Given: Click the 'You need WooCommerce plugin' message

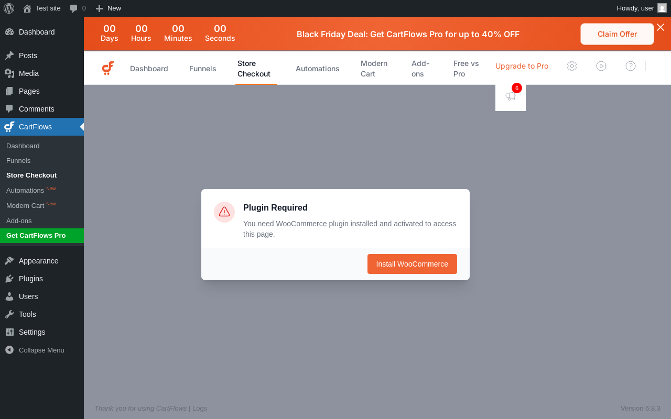Looking at the screenshot, I should [x=350, y=229].
